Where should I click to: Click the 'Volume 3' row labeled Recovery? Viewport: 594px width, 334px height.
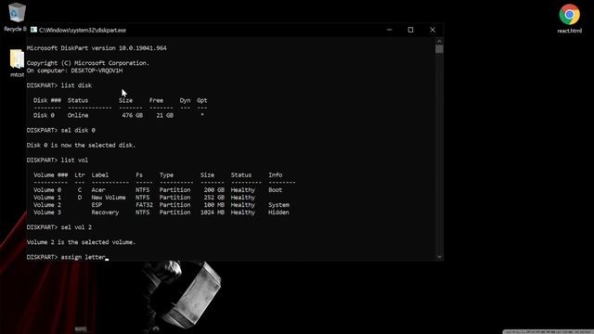tap(161, 212)
